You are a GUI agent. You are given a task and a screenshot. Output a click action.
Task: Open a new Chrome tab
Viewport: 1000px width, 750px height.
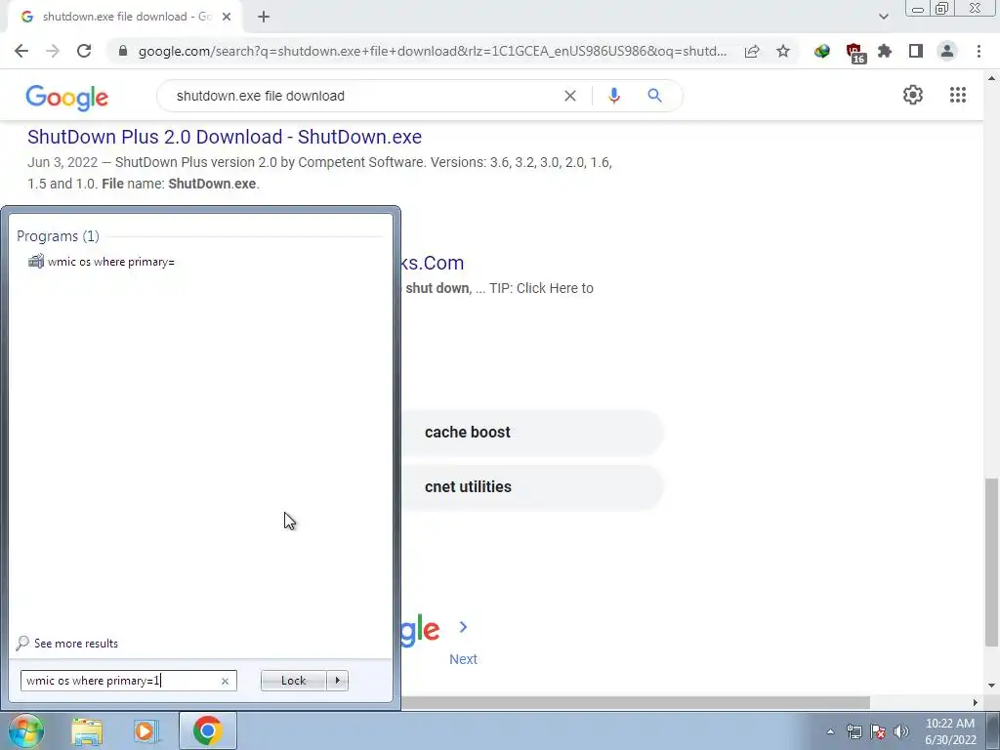[x=264, y=17]
